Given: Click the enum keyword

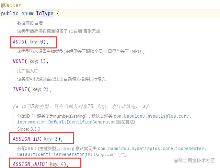Looking at the screenshot, I should [27, 14].
